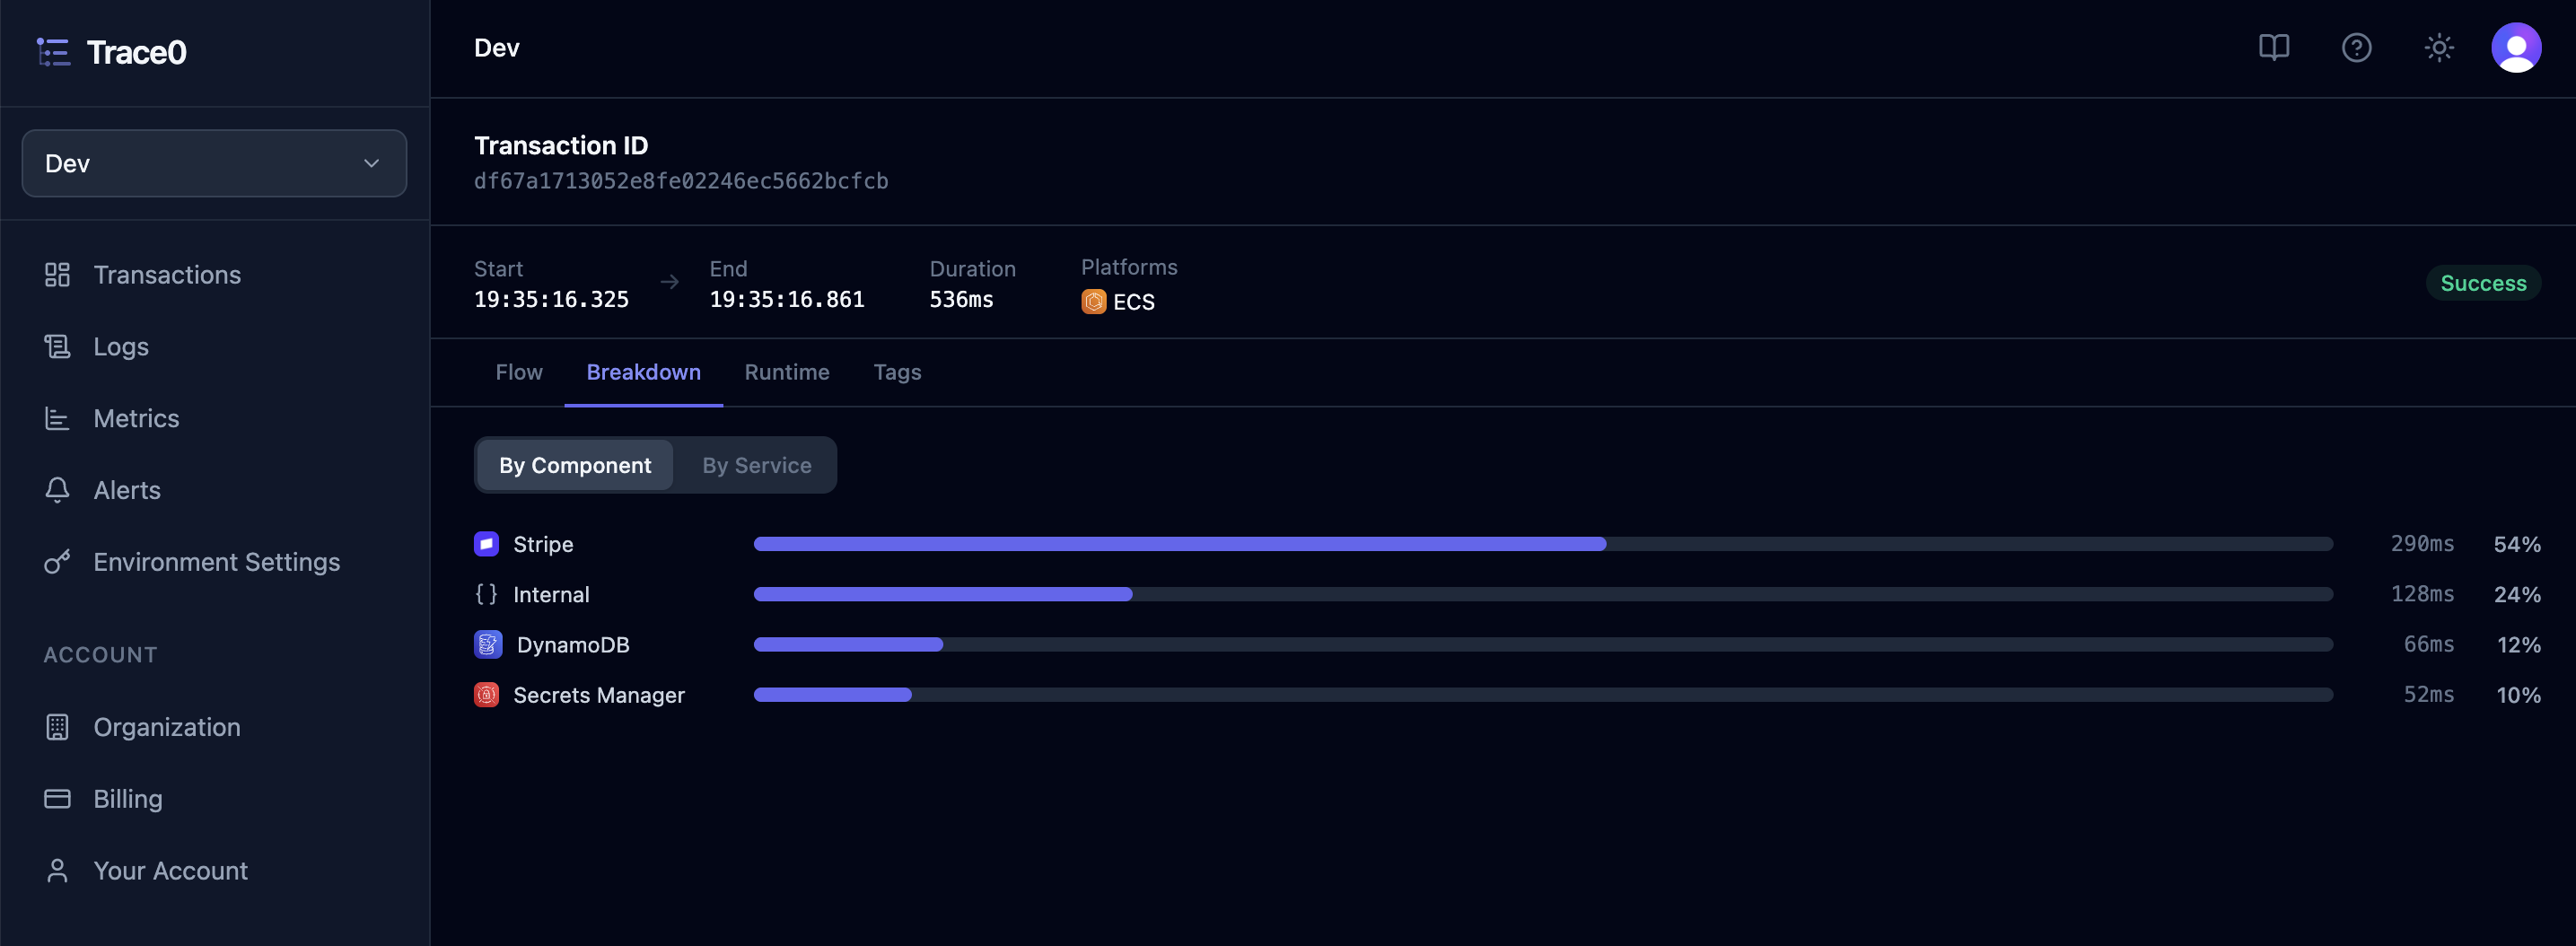
Task: Switch to the Tags tab
Action: (x=897, y=372)
